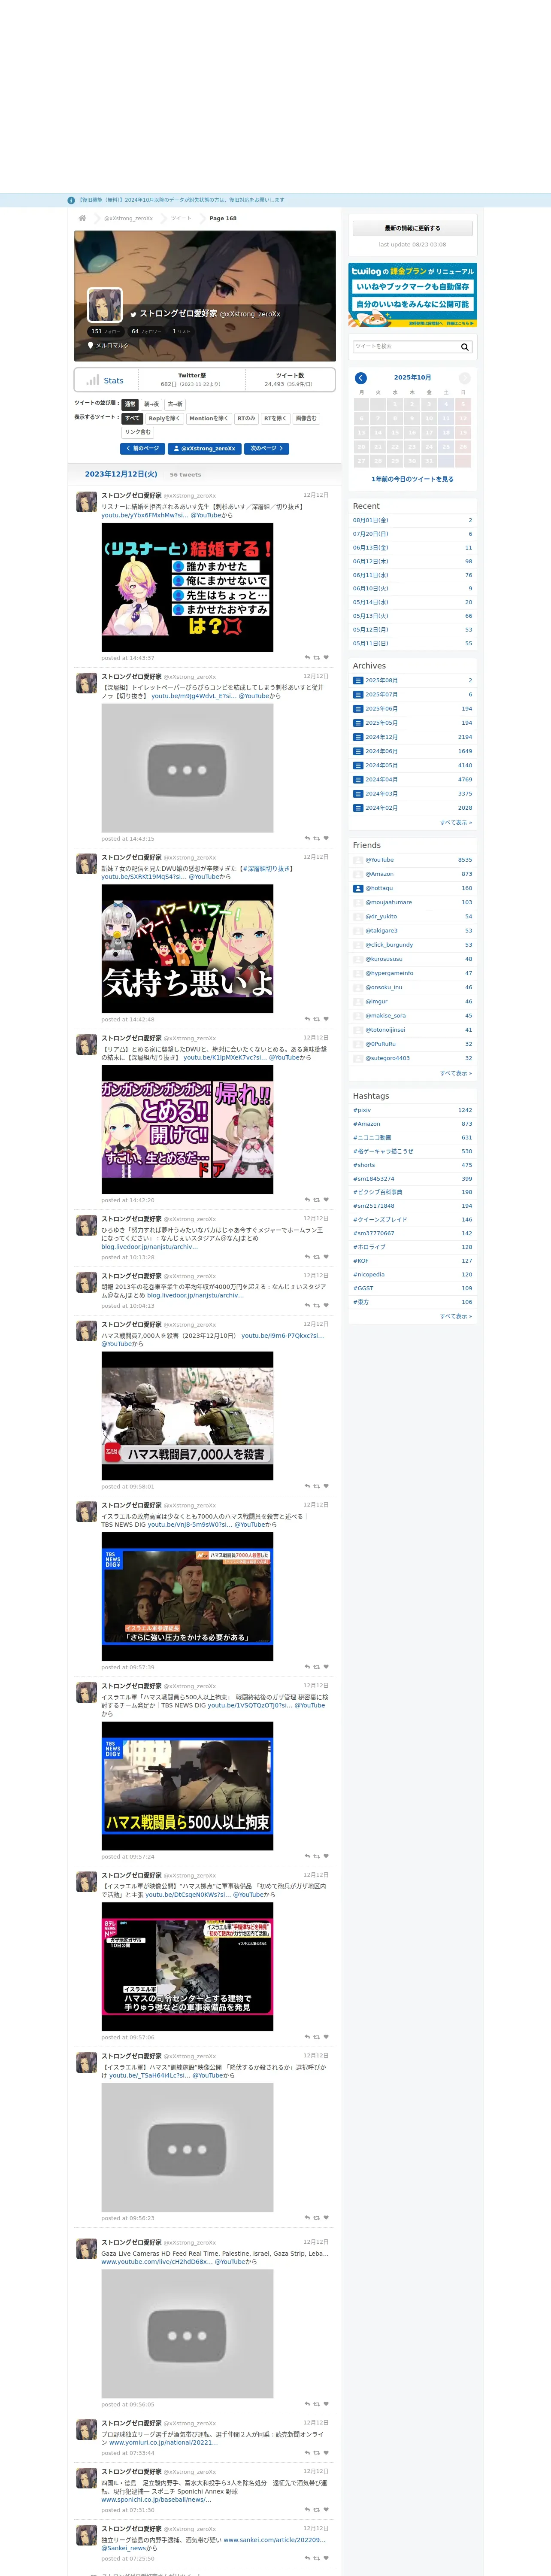
Task: Click the メルロマルク location pin icon
Action: click(x=91, y=345)
